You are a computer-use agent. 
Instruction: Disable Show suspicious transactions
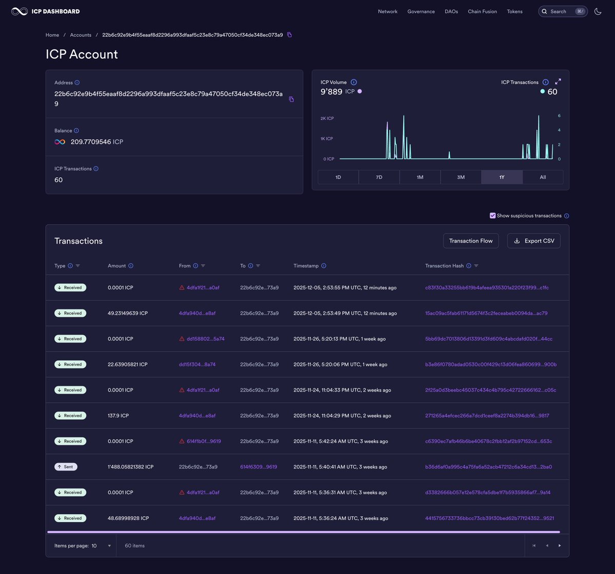[x=492, y=215]
